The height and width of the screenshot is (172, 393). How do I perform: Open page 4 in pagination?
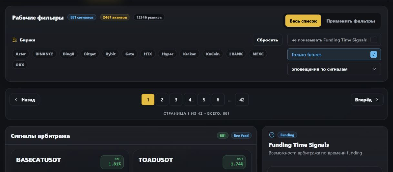tap(190, 100)
